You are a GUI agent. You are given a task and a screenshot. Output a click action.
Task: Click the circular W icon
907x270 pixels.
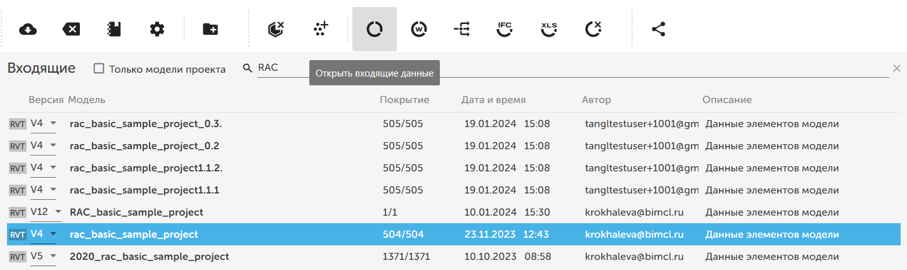(418, 29)
